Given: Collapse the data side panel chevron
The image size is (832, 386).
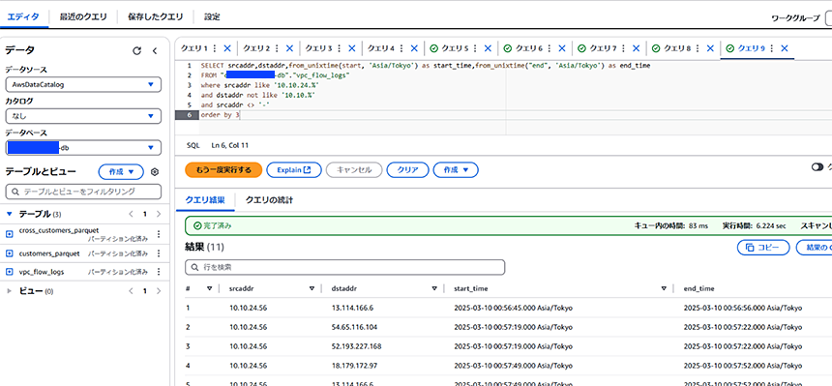Looking at the screenshot, I should point(155,51).
